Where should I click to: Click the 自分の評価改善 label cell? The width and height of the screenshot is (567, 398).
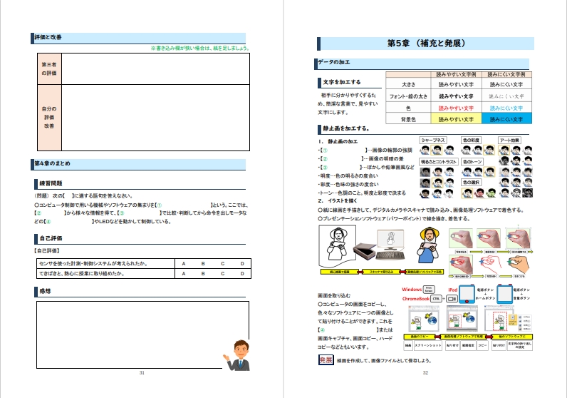coord(49,118)
